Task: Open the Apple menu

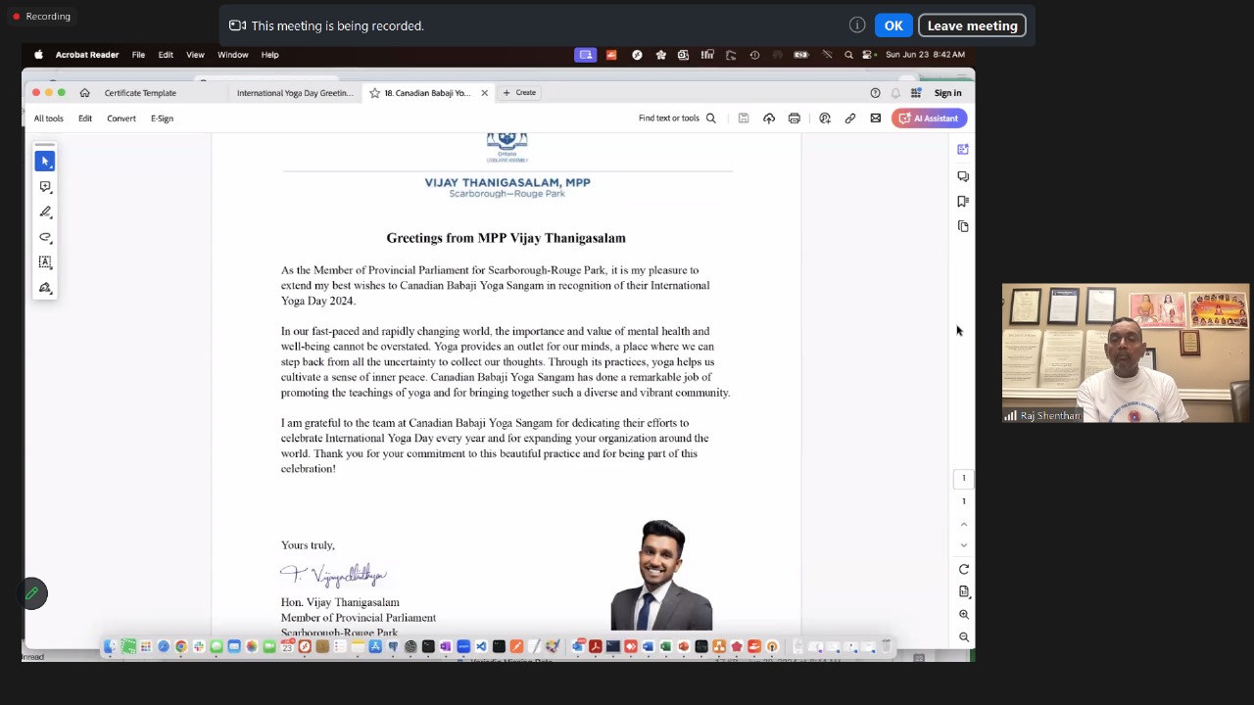Action: 38,55
